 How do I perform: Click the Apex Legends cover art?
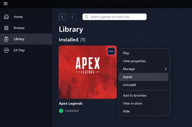[88, 72]
